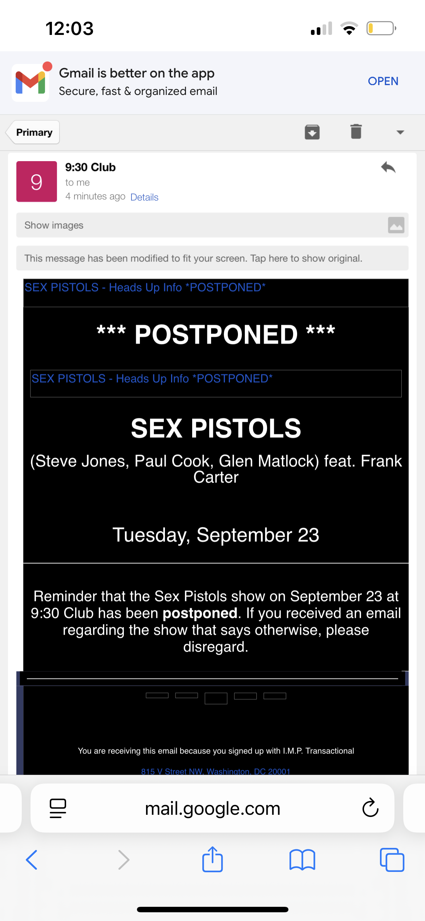Open the Safari share sheet
Image resolution: width=425 pixels, height=921 pixels.
212,859
